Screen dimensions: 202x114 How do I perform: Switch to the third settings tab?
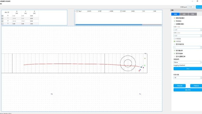[x=192, y=14]
